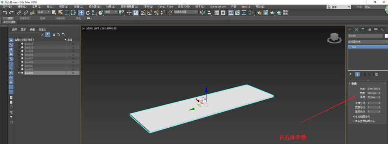Open the 渲染 menu

pyautogui.click(x=148, y=7)
